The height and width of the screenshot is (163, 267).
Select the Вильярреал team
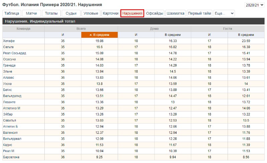[12, 139]
